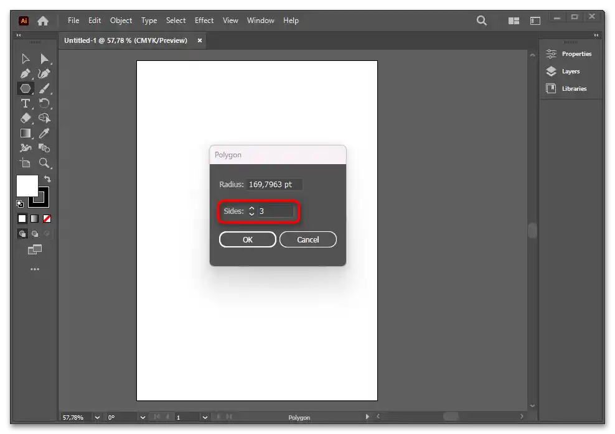This screenshot has height=434, width=615.
Task: Open the Type menu
Action: [x=149, y=21]
